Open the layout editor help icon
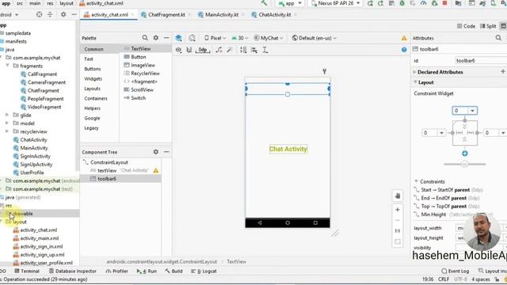This screenshot has height=285, width=507. coord(404,50)
